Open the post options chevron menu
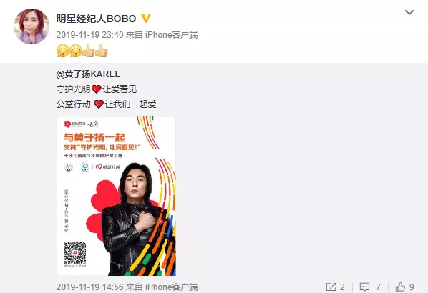 coord(409,12)
